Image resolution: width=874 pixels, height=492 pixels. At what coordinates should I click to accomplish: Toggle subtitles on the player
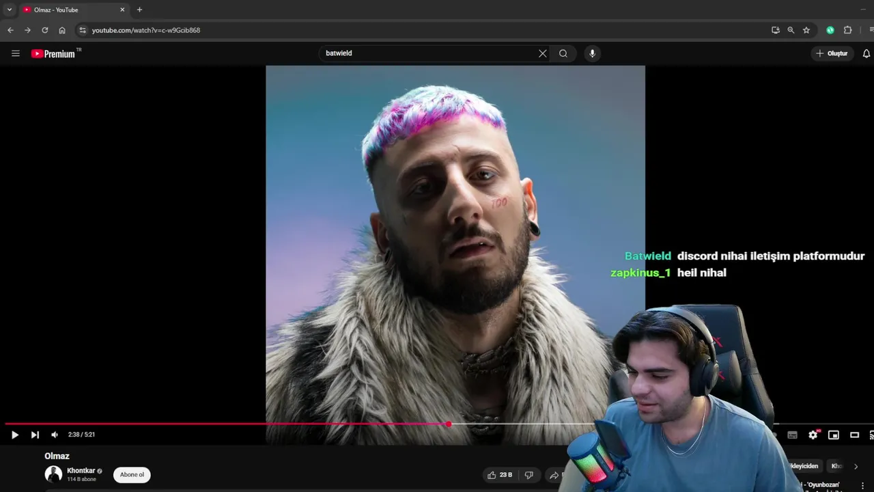point(792,435)
